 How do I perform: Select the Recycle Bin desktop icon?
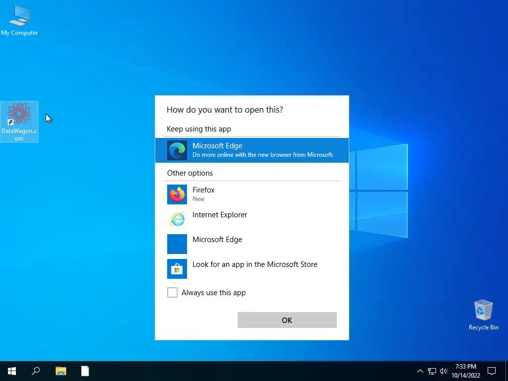tap(483, 315)
